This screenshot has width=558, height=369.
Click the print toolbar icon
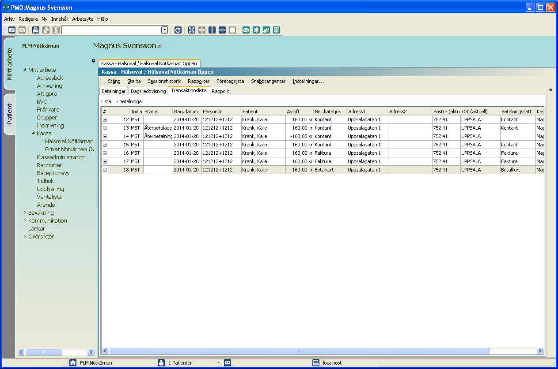pos(36,30)
